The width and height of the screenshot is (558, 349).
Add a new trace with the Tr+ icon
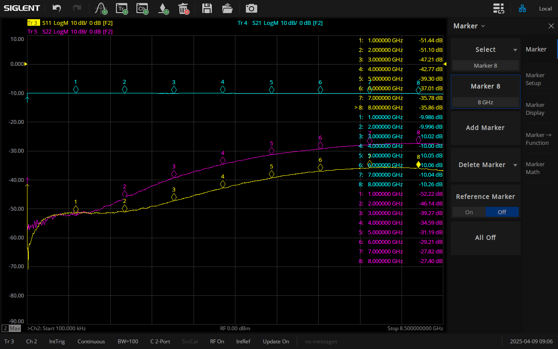(x=121, y=8)
